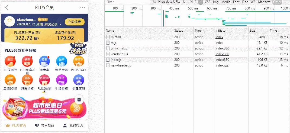The height and width of the screenshot is (133, 290).
Task: Select the All filter type
Action: tap(184, 2)
